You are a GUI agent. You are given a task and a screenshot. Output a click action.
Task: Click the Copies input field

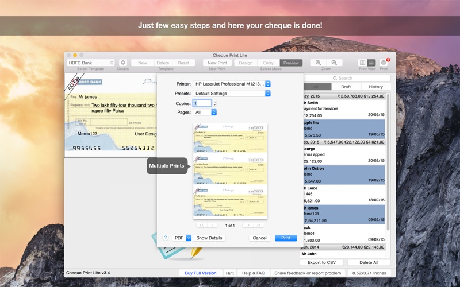pos(202,103)
